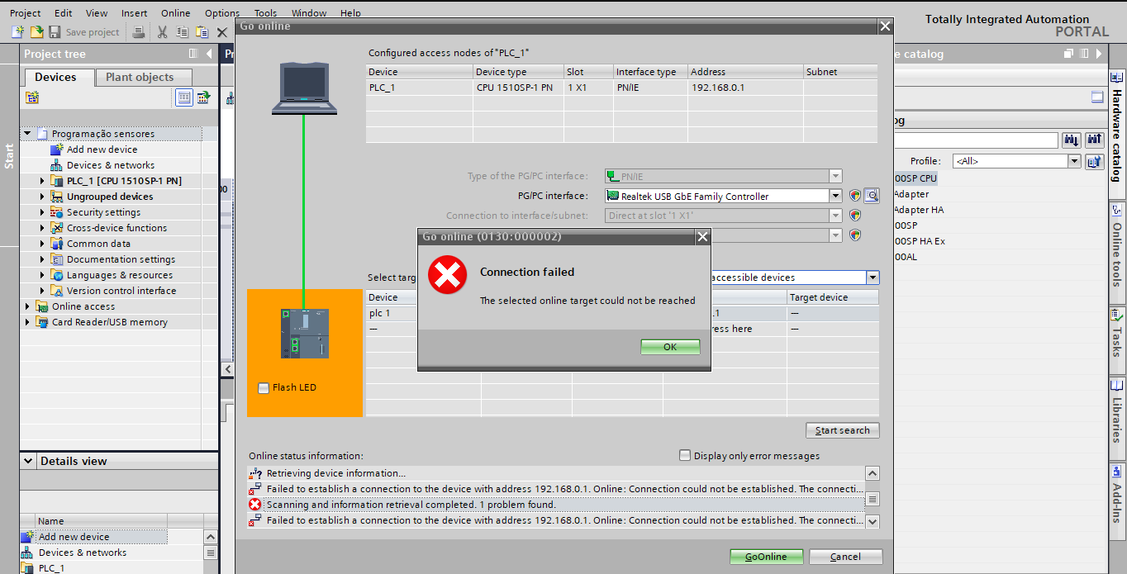Click the PLC device image in the orange box
Viewport: 1127px width, 574px height.
pos(305,334)
